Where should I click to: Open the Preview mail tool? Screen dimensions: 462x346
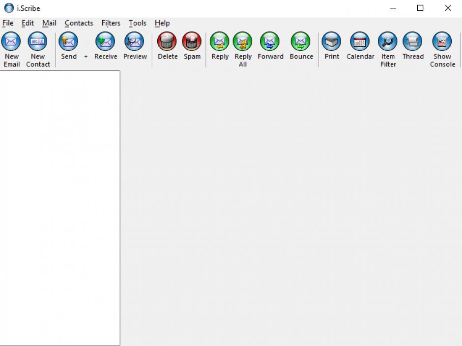(x=134, y=42)
